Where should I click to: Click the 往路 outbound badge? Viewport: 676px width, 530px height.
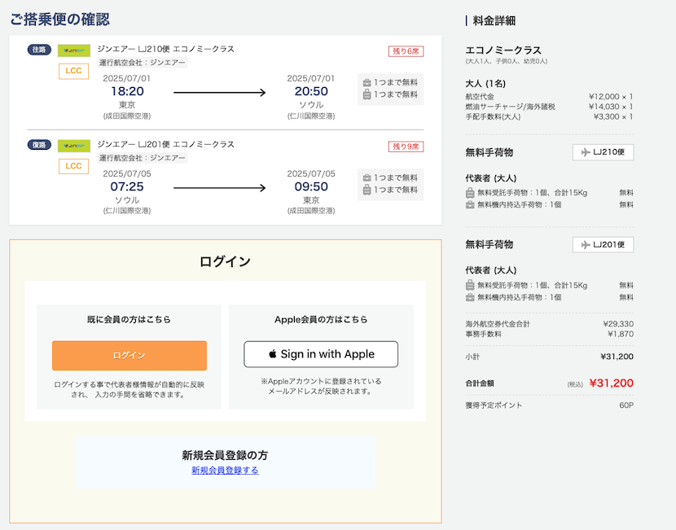(x=39, y=50)
